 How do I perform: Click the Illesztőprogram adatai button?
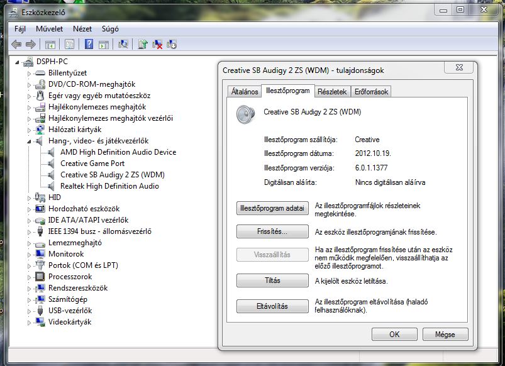click(x=272, y=208)
